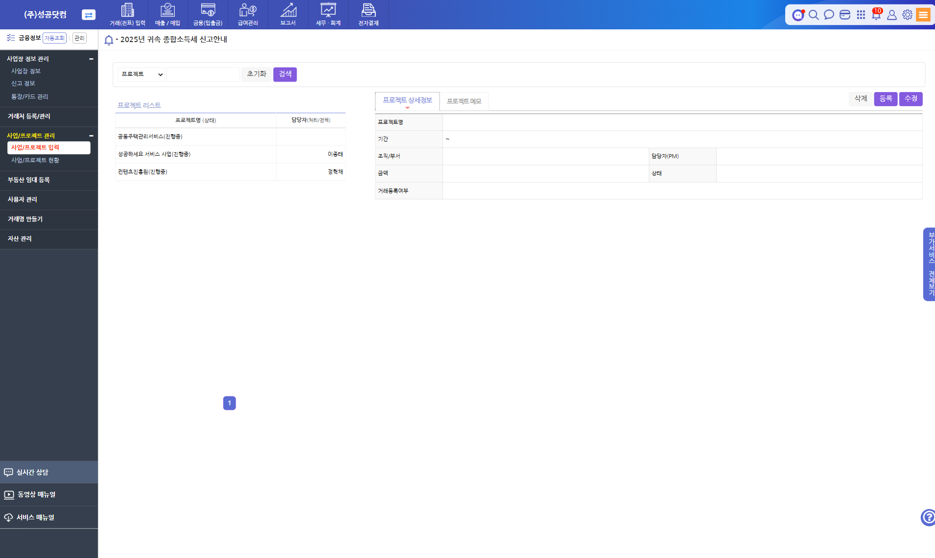Open the 매출 / 매입 menu

(x=167, y=15)
